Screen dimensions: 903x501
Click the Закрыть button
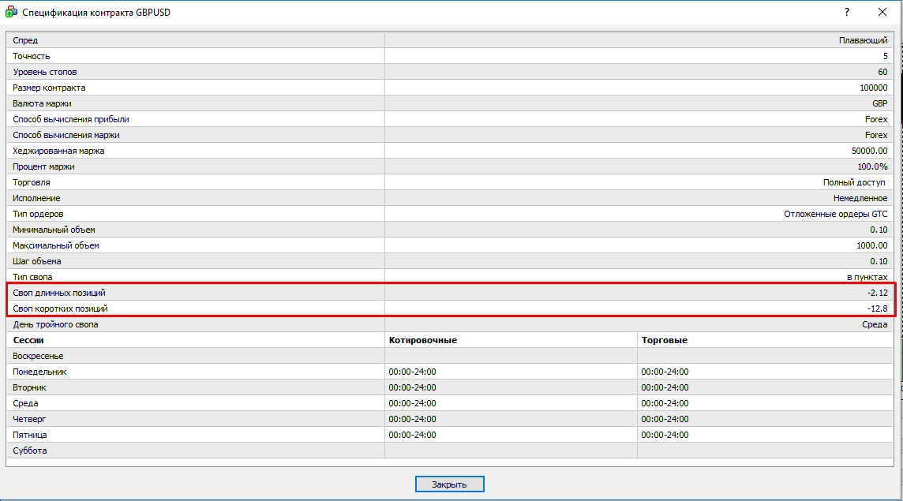(449, 484)
